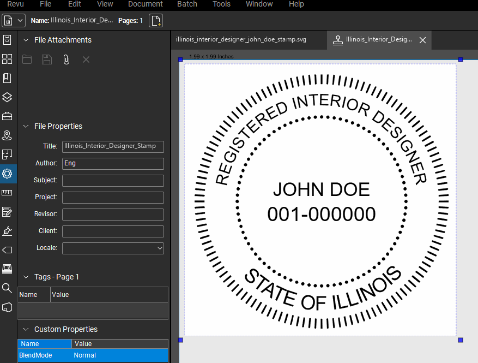Attach a file with paperclip icon
Screen dimensions: 478x363
tap(66, 59)
